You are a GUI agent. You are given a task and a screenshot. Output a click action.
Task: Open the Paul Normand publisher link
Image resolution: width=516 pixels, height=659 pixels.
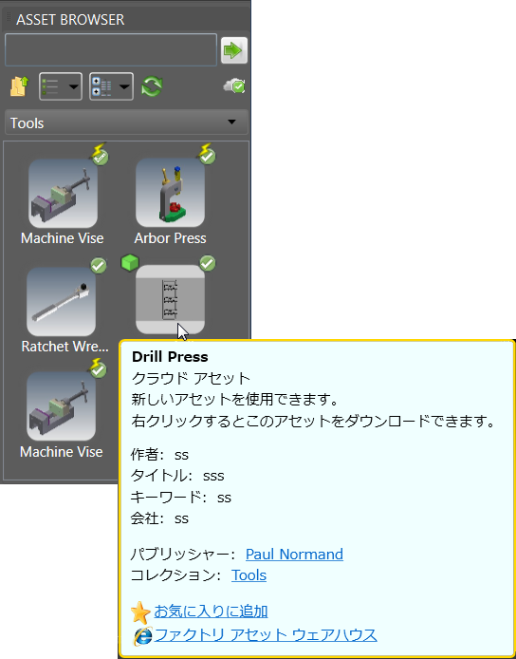294,555
